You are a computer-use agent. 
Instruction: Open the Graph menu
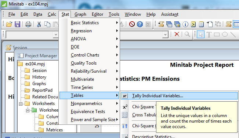pyautogui.click(x=80, y=14)
